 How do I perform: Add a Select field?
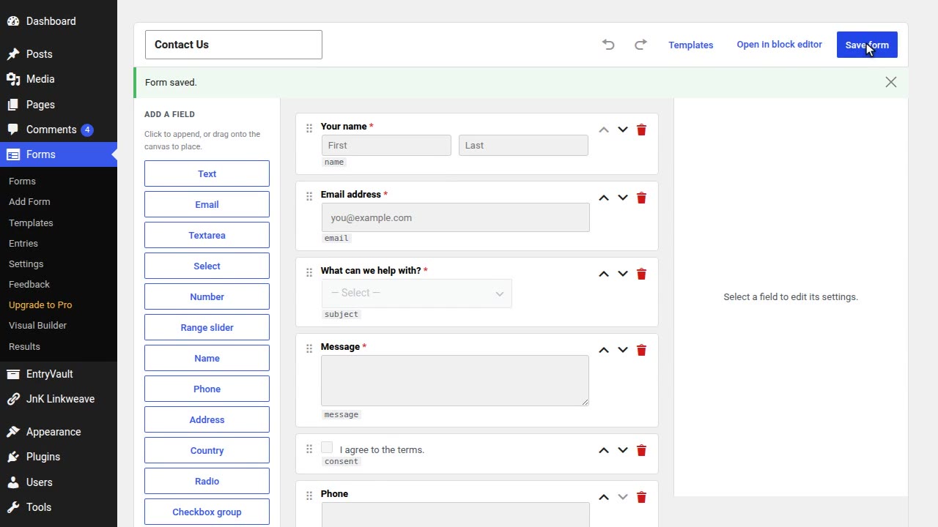coord(207,266)
